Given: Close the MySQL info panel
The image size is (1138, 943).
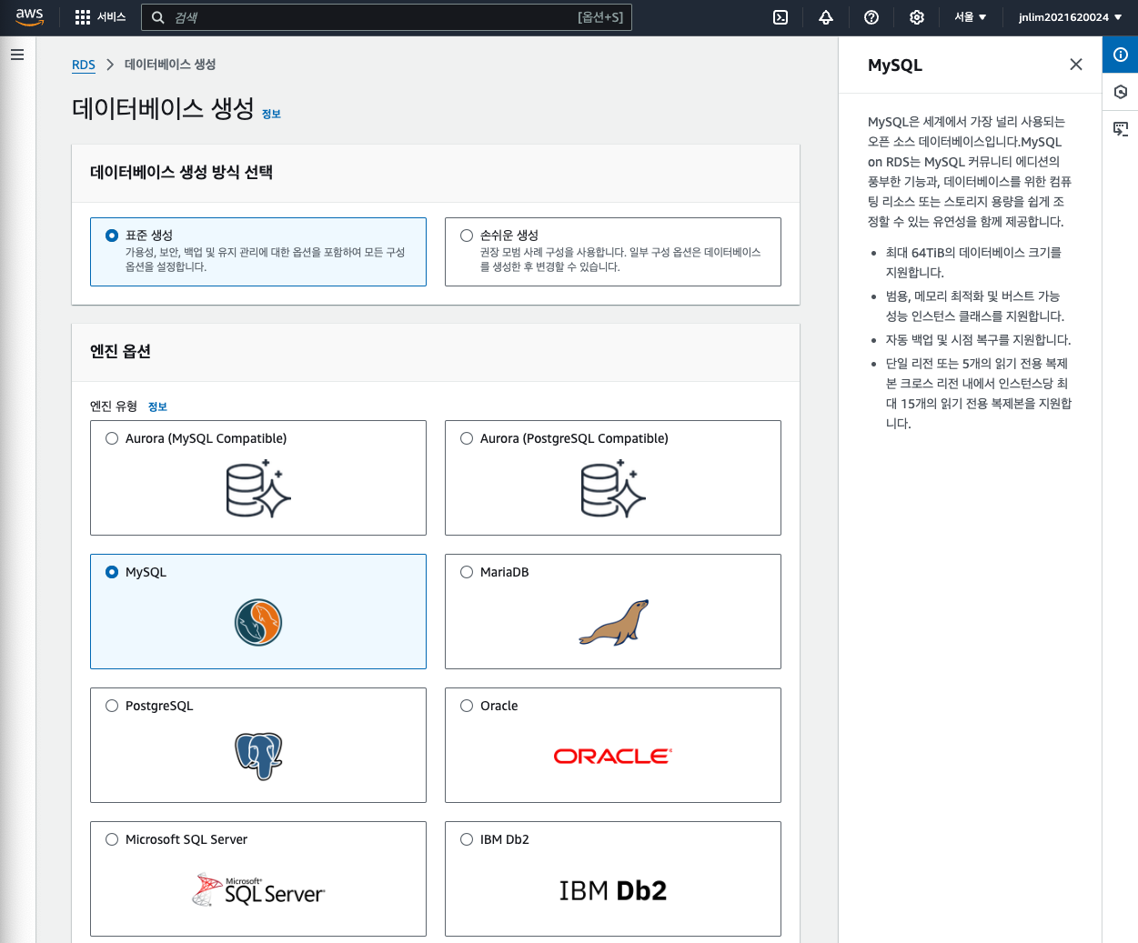Looking at the screenshot, I should click(x=1076, y=65).
